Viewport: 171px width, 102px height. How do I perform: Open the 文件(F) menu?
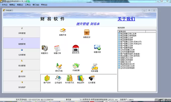(5, 5)
